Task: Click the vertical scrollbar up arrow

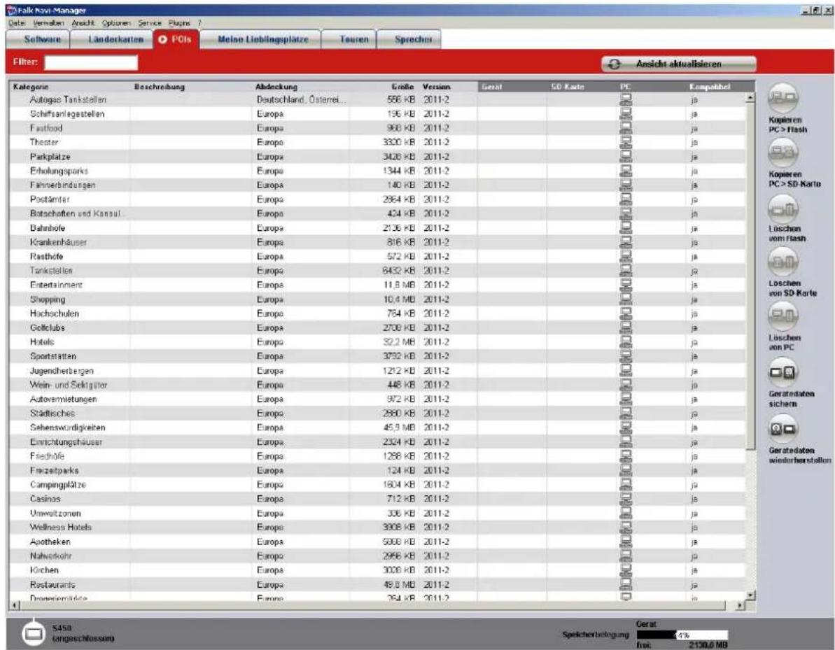Action: (x=751, y=98)
